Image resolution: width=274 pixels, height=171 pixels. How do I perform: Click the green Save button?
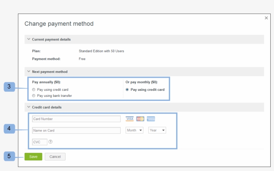point(33,157)
